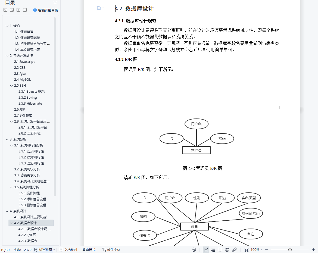Close the 目录 navigation panel
318x253 pixels.
[x=55, y=3]
